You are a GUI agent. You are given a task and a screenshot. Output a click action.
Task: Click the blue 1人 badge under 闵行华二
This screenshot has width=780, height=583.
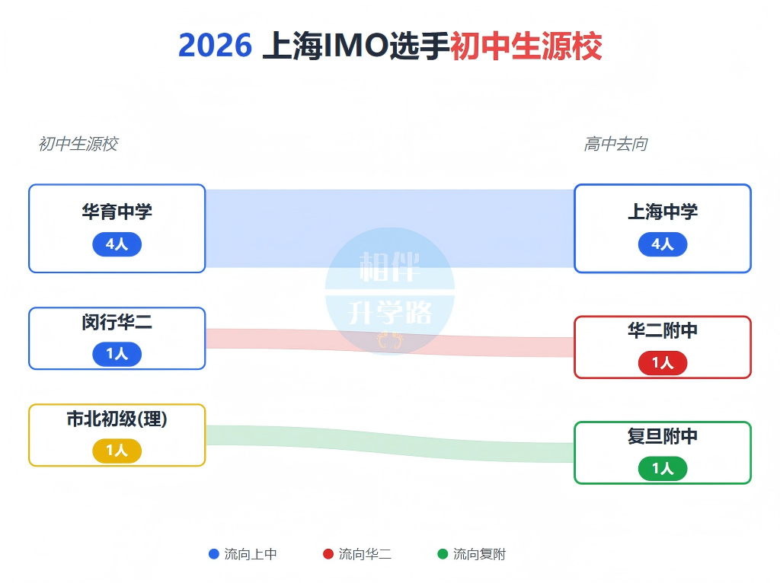tap(117, 354)
